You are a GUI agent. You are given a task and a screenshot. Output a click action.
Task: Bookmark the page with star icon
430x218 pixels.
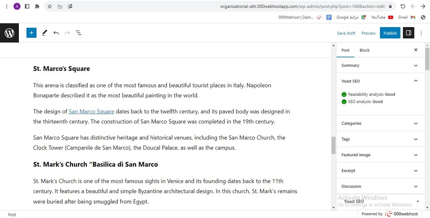50,6
